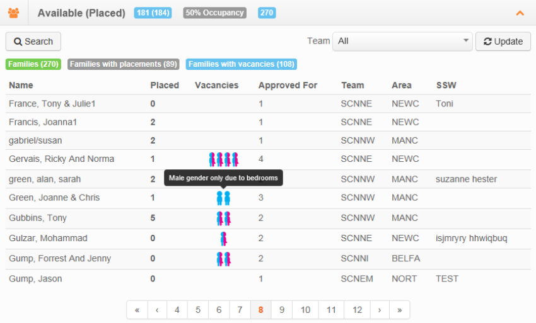The height and width of the screenshot is (323, 536).
Task: Click the Area column header
Action: (402, 86)
